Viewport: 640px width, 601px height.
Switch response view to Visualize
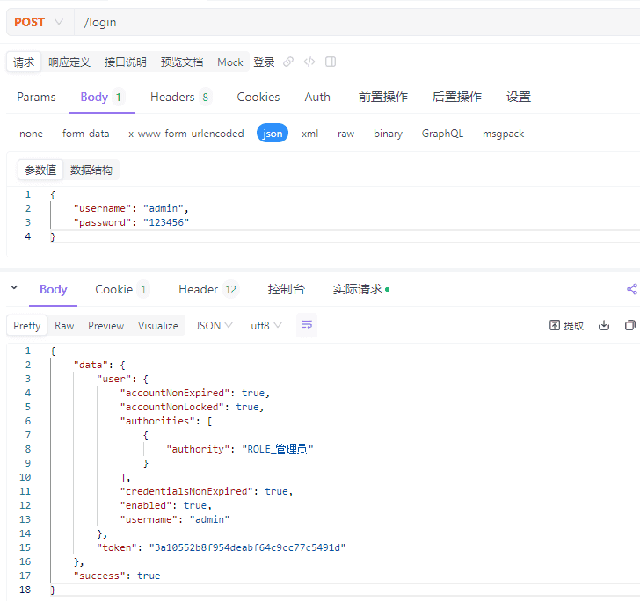click(158, 326)
